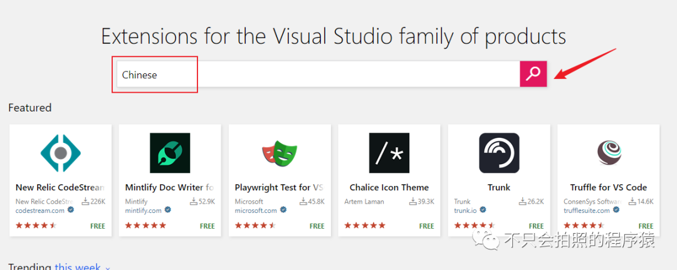Click star rating on Mintlify card
The image size is (677, 270).
point(145,225)
